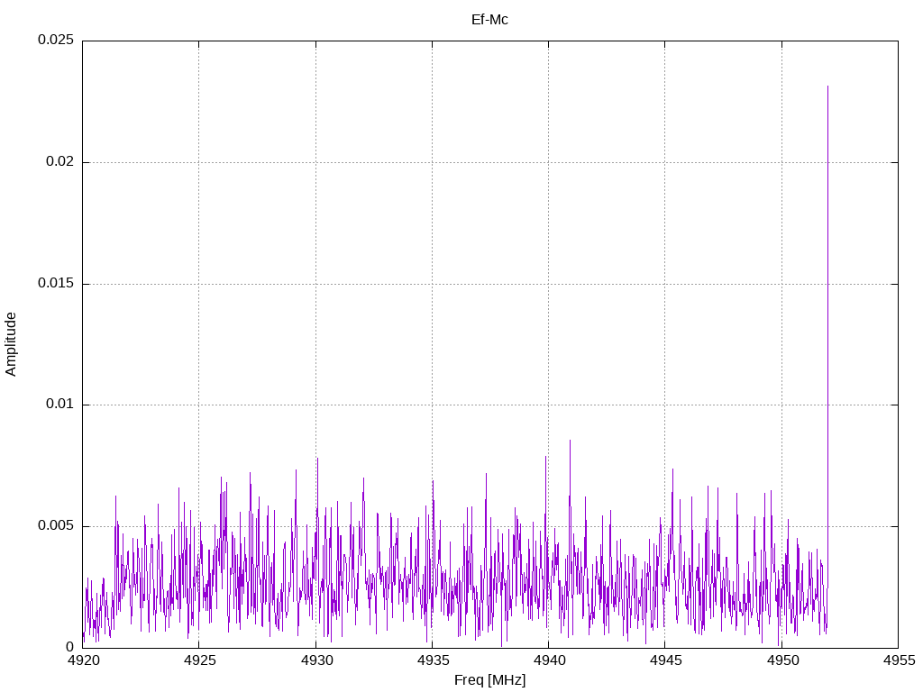923x692 pixels.
Task: Select the 0.01 y-axis tick label
Action: (x=59, y=405)
